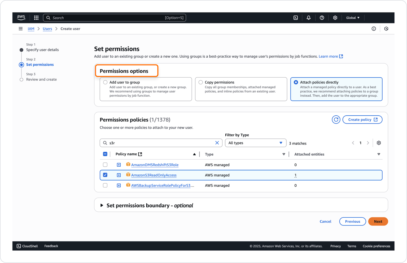
Task: Check the AWSBackupServiceRolePolicyForS3 policy checkbox
Action: (105, 185)
